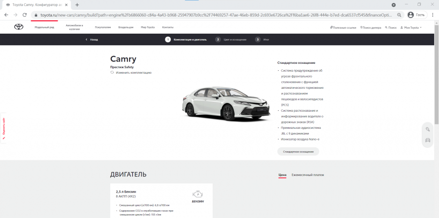The height and width of the screenshot is (218, 439).
Task: Click the site lock icon
Action: [x=36, y=15]
